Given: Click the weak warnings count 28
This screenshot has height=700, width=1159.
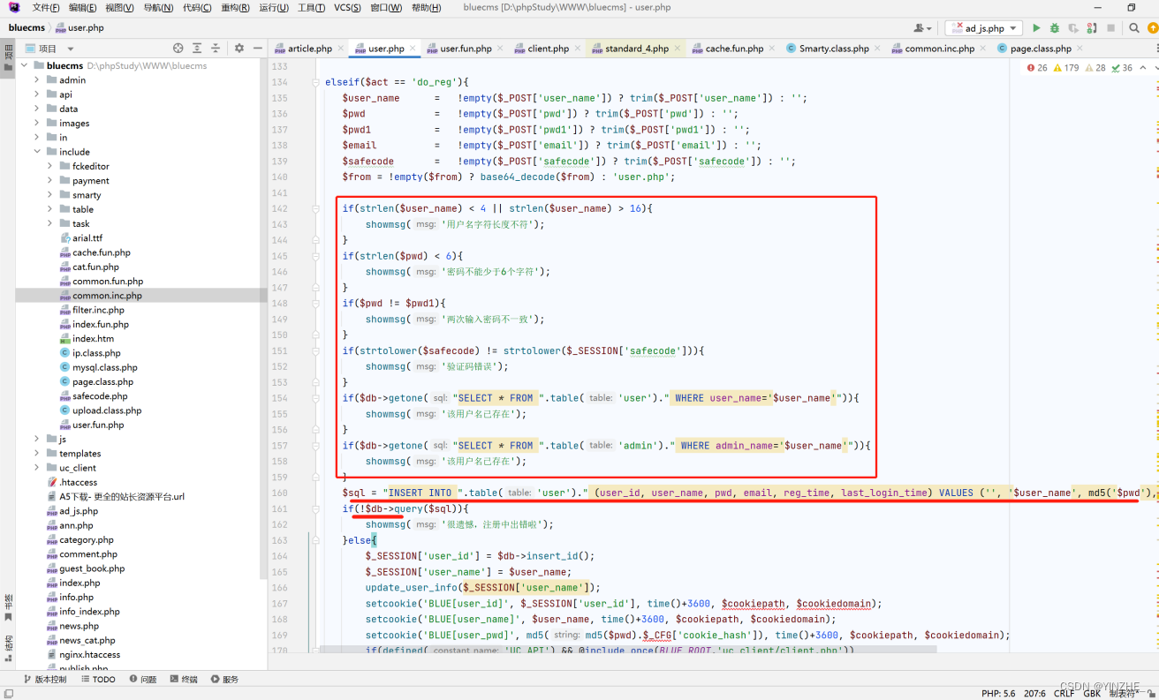Looking at the screenshot, I should click(x=1095, y=67).
